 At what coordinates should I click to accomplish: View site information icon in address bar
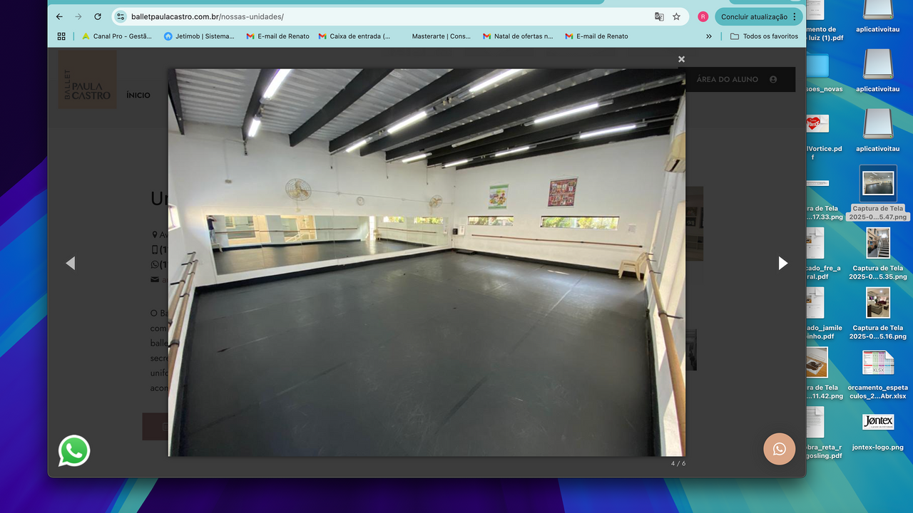tap(121, 16)
